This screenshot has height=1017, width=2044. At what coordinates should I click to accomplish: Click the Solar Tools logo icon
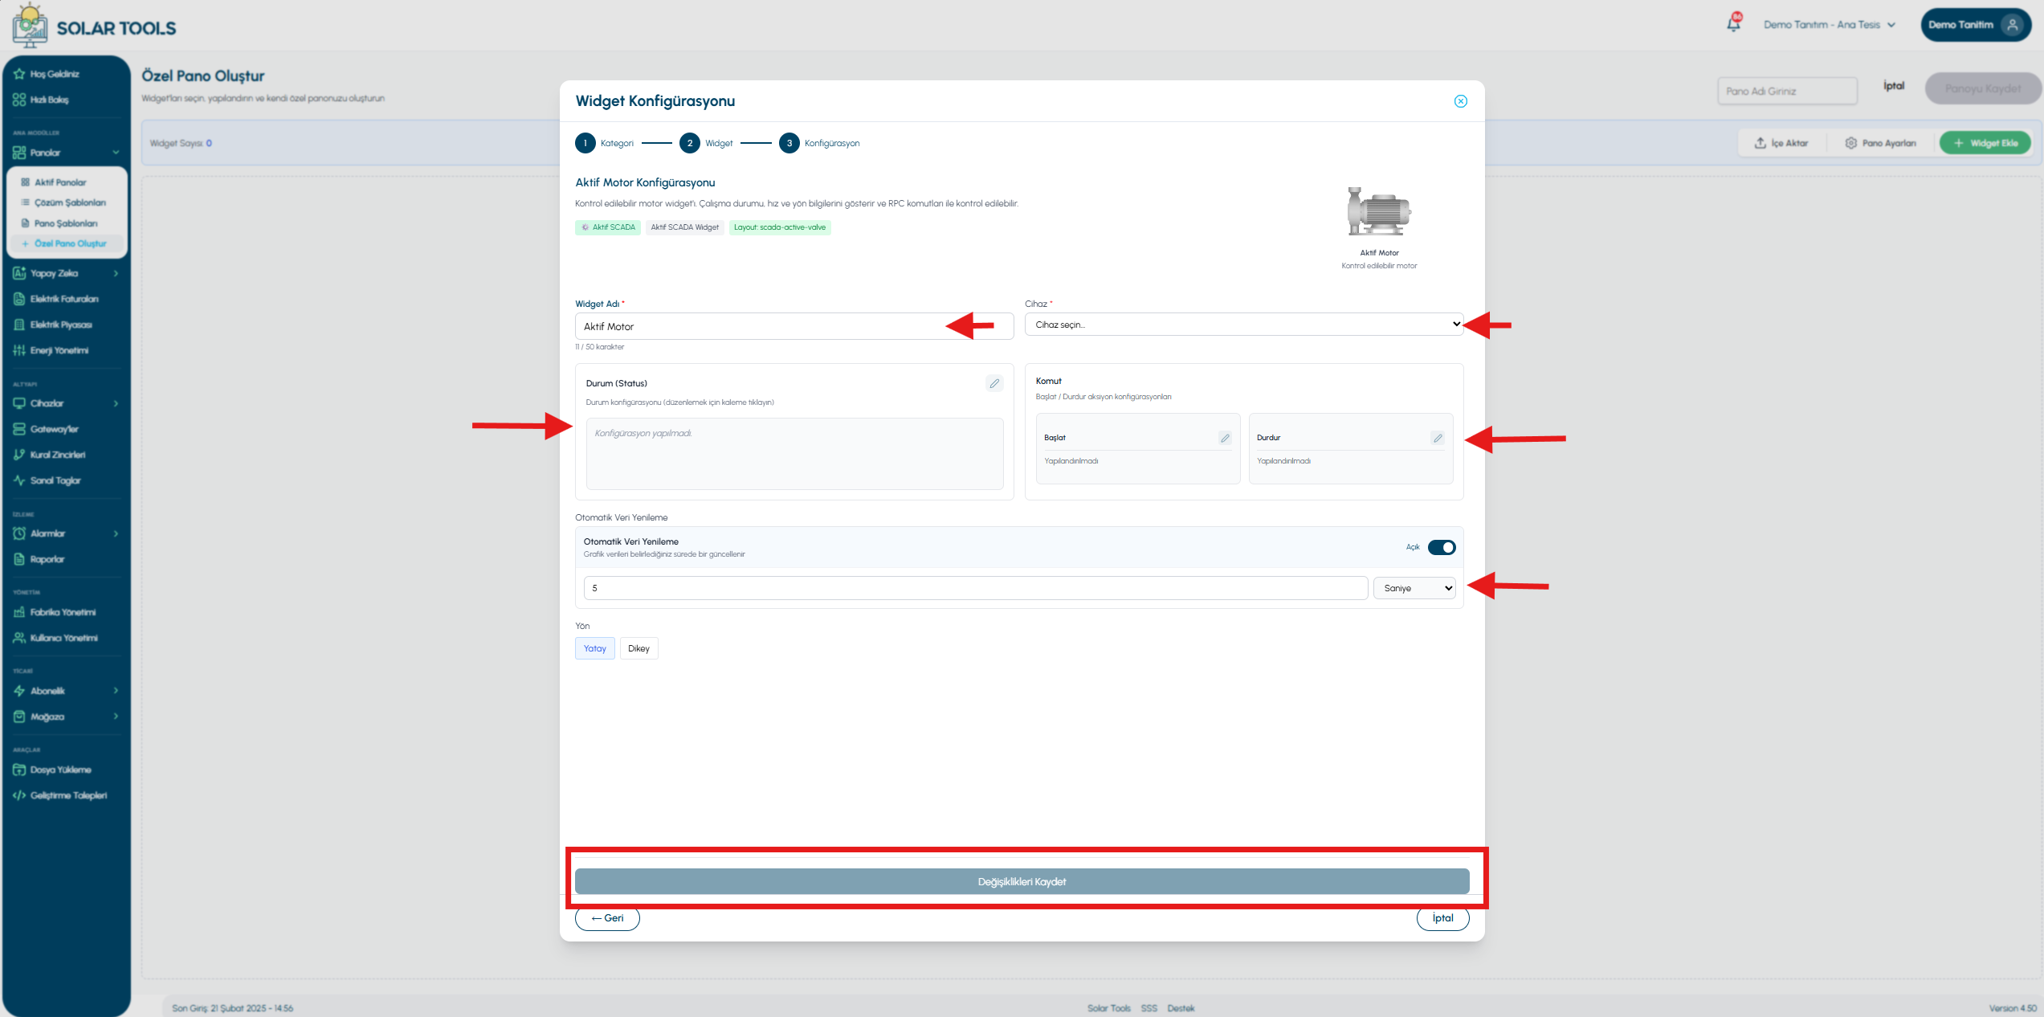tap(30, 25)
